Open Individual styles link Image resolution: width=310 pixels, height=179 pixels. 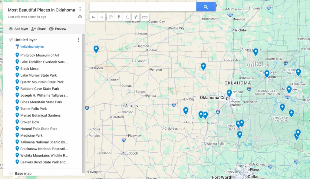32,47
